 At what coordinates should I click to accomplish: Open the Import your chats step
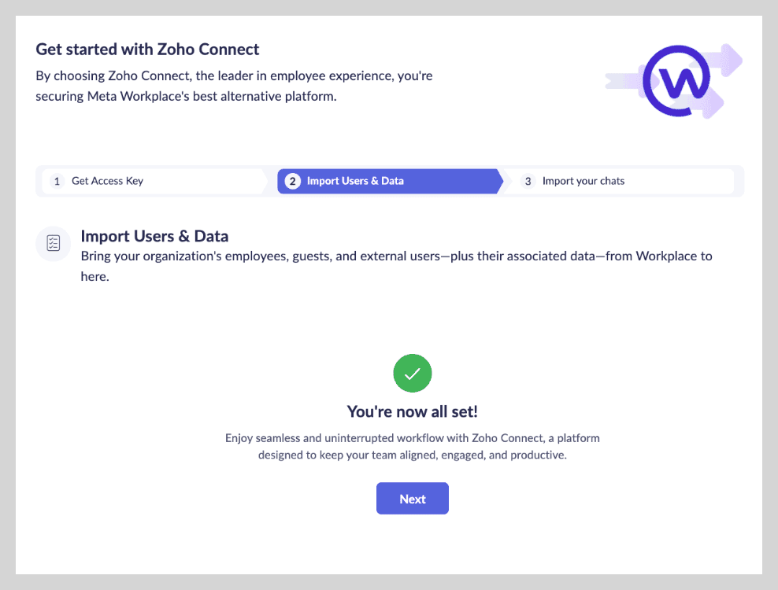coord(583,181)
